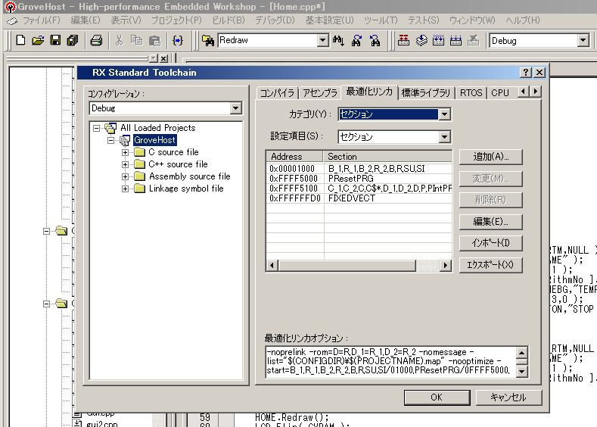Click the fourth build toolbar icon

456,40
